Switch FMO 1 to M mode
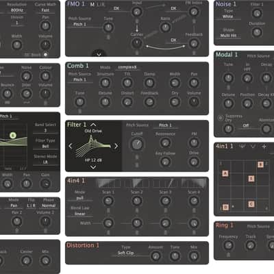 point(92,4)
